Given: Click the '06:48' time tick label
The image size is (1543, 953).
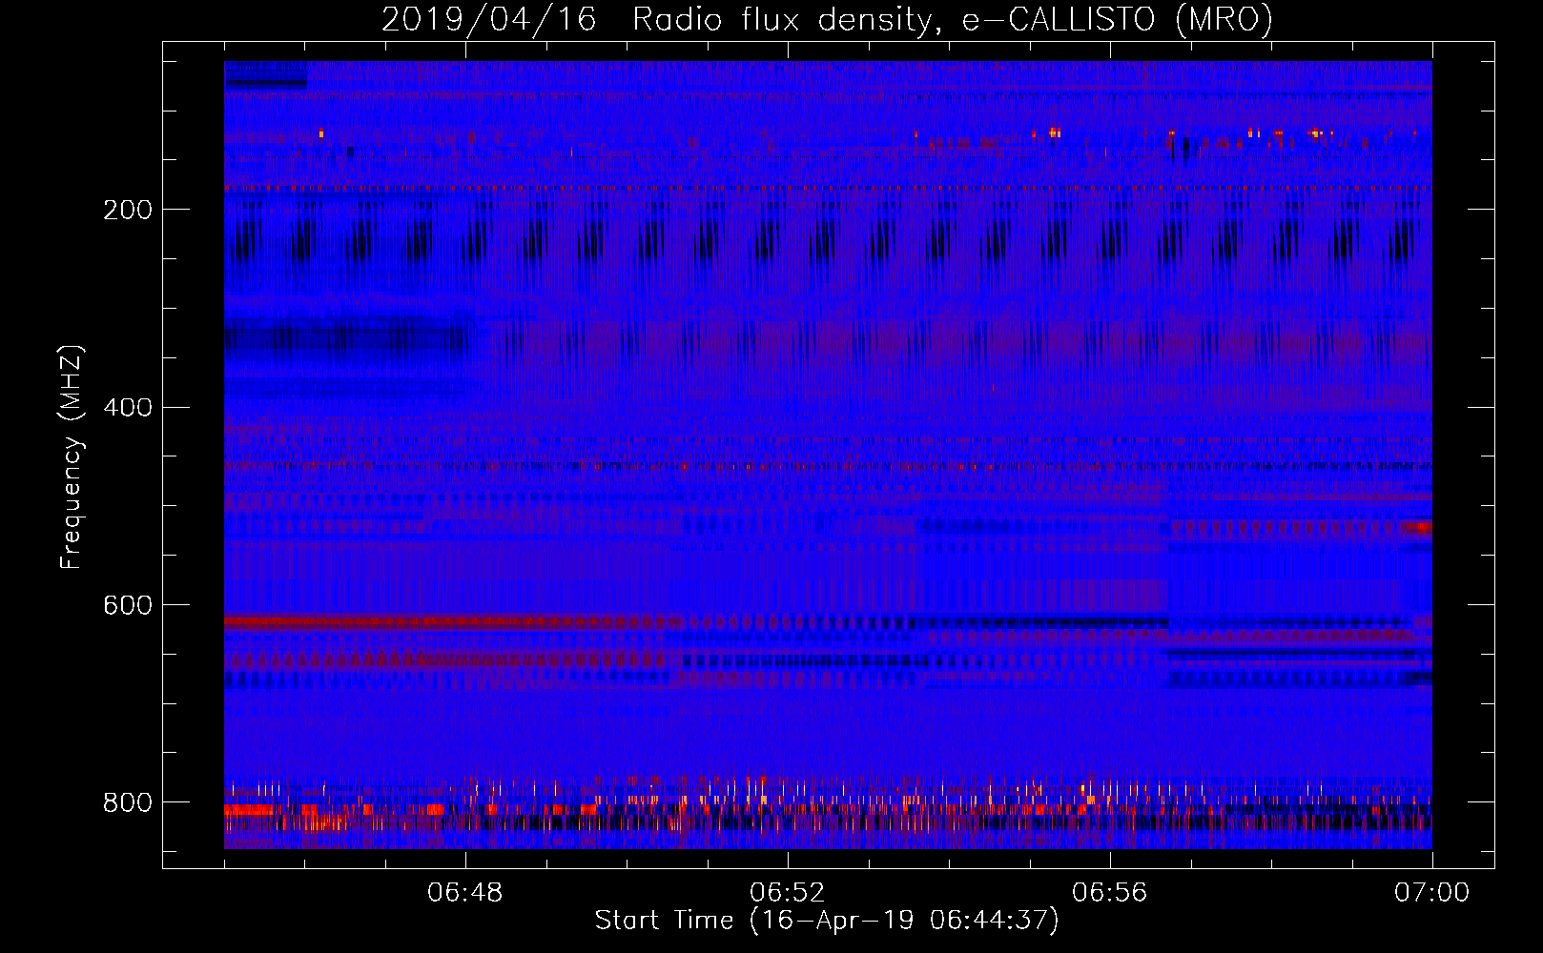Looking at the screenshot, I should (465, 893).
